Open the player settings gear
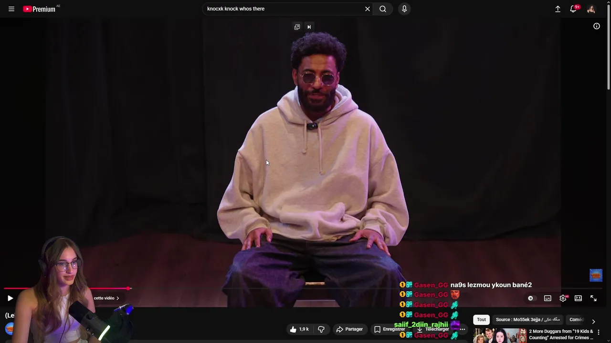Viewport: 611px width, 343px height. [563, 298]
